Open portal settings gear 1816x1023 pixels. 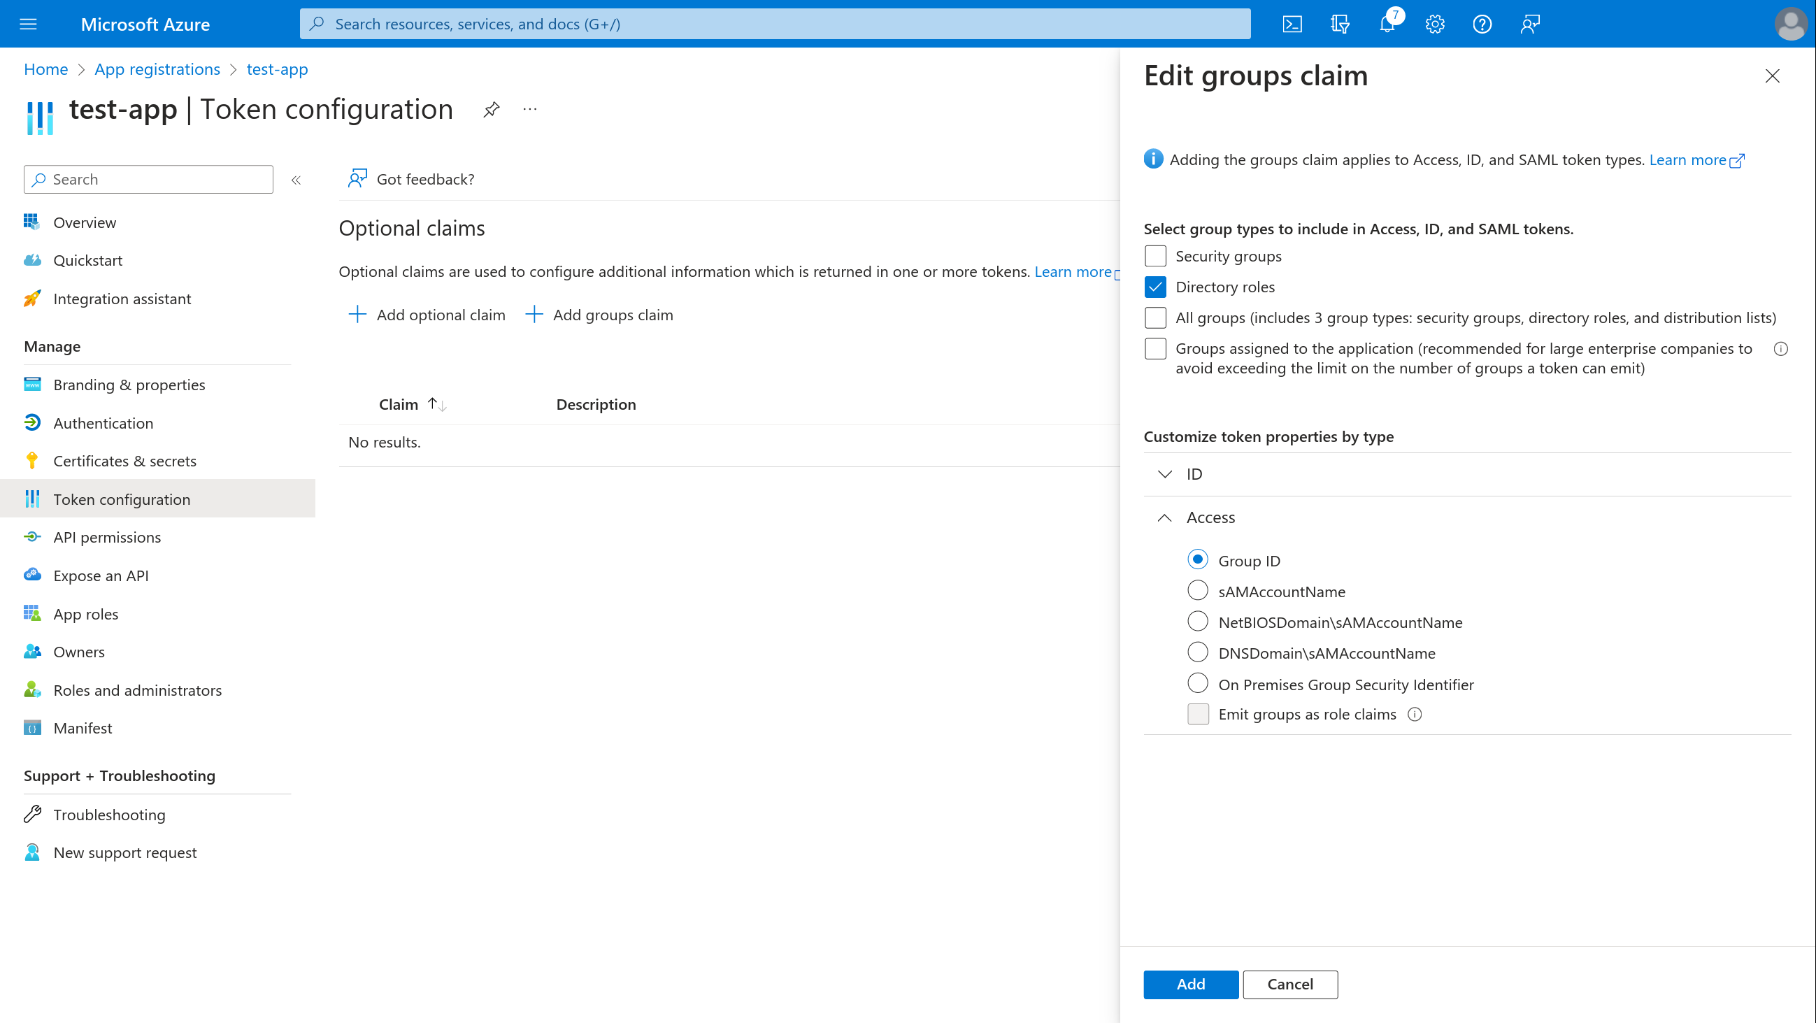point(1434,23)
